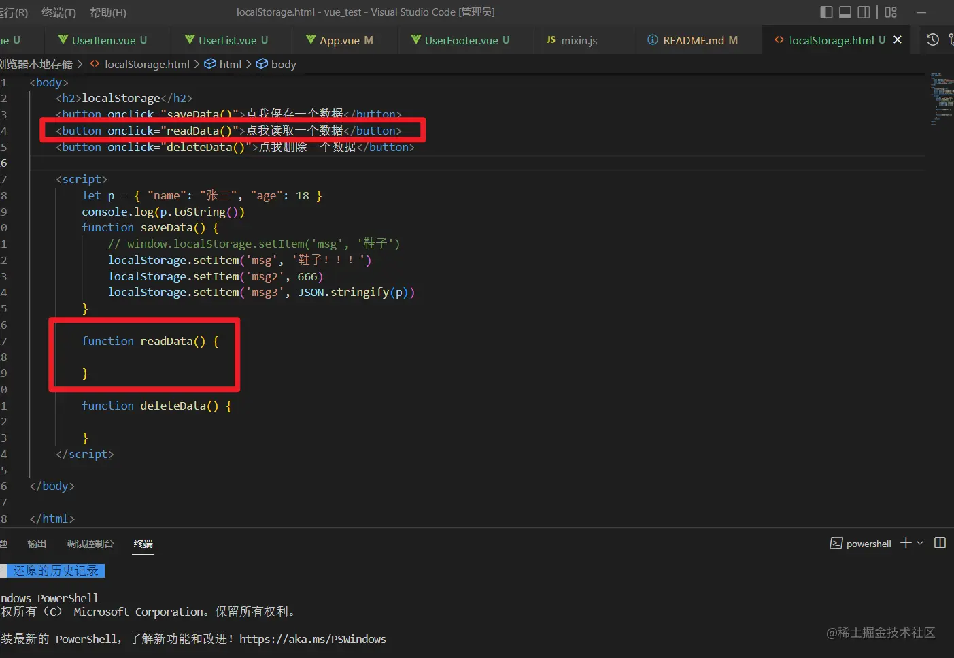
Task: Click the commented window.localStorage.setItem line
Action: pos(254,244)
